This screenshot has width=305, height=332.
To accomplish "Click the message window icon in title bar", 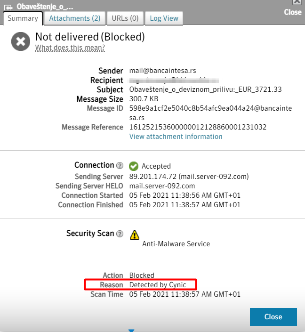I will point(8,7).
